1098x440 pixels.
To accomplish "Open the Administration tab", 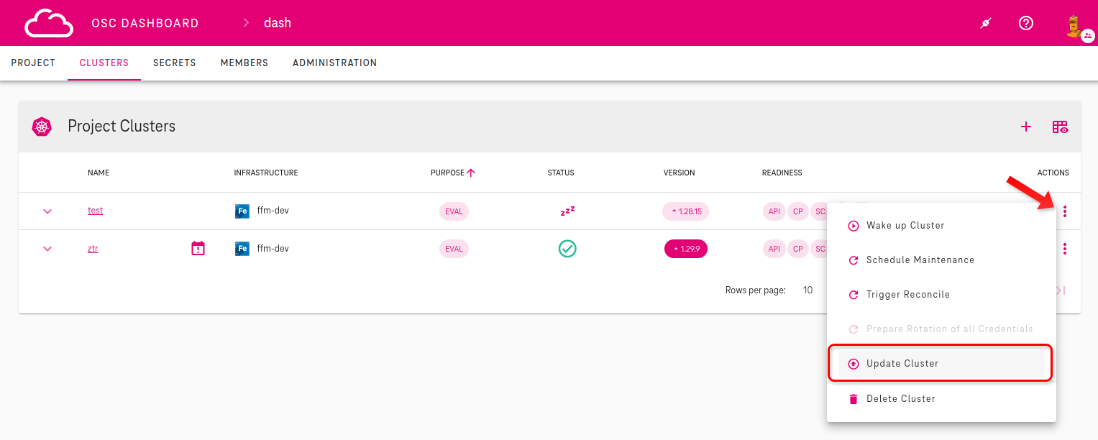I will pos(334,63).
